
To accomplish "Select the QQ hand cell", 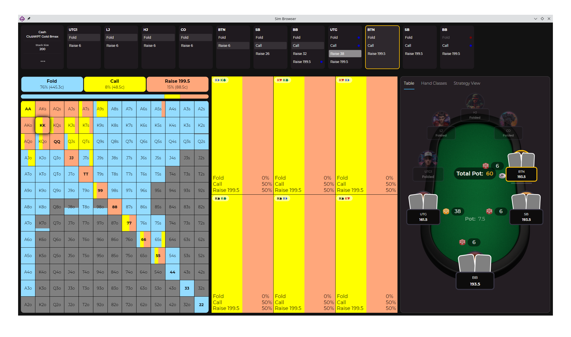I will [x=57, y=141].
